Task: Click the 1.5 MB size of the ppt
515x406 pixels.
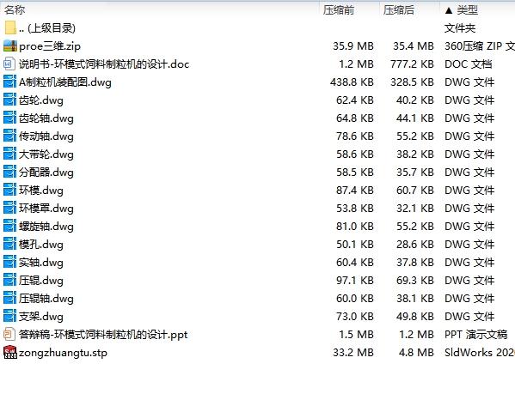Action: [356, 335]
